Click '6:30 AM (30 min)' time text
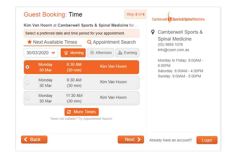 click(x=74, y=67)
